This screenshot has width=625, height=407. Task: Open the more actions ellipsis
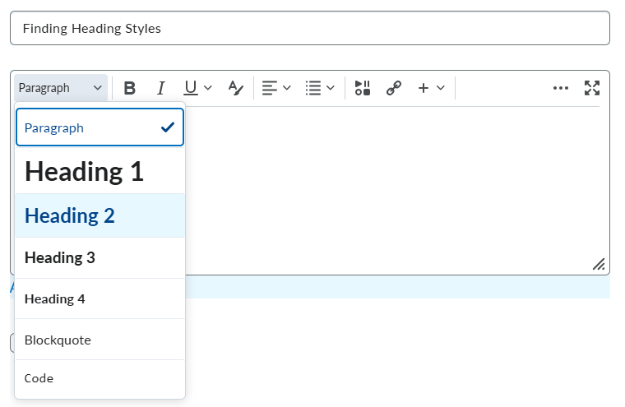[561, 88]
